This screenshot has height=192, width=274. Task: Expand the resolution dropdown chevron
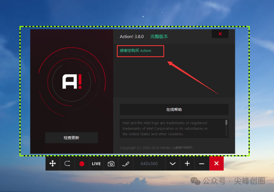tap(173, 164)
